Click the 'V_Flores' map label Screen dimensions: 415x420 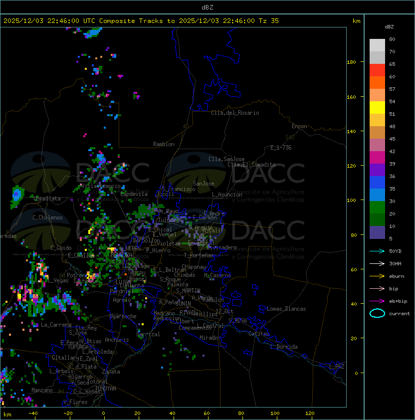tap(75, 402)
